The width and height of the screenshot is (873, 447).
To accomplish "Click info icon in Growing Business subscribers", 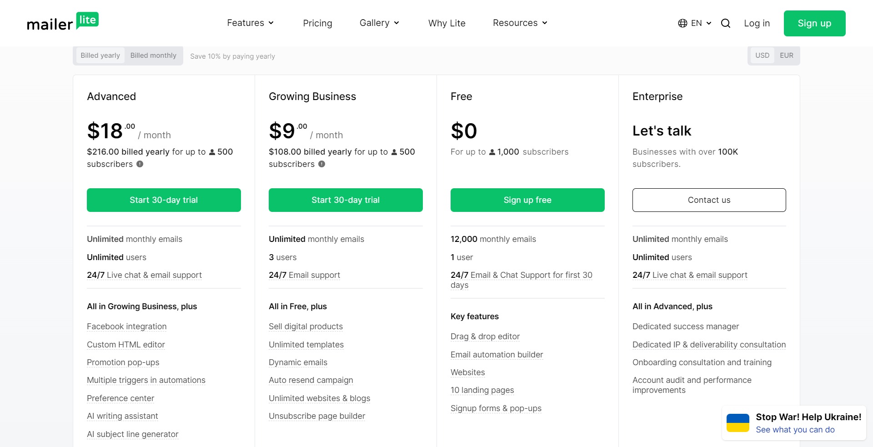I will click(322, 164).
